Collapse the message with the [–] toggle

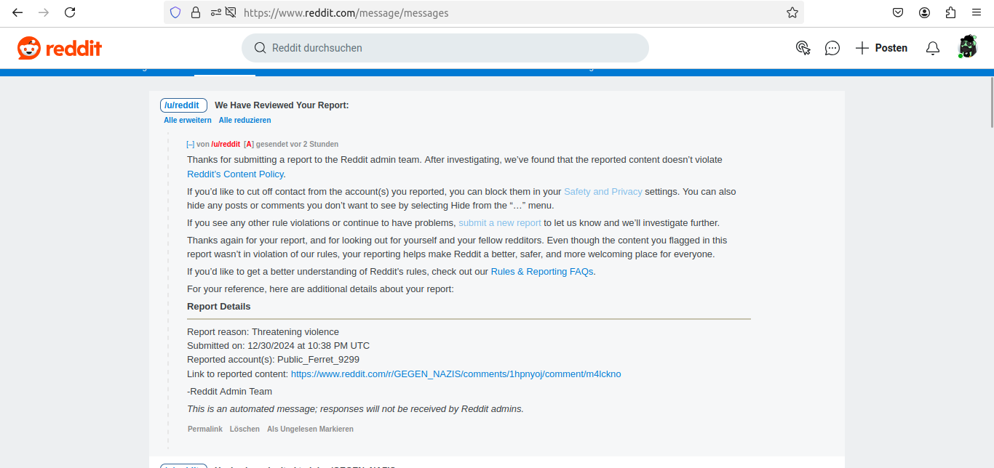point(190,145)
